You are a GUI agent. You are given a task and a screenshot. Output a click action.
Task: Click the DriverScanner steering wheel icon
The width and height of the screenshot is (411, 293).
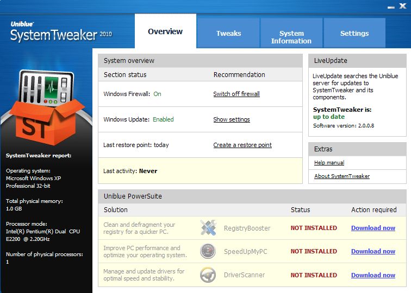208,275
